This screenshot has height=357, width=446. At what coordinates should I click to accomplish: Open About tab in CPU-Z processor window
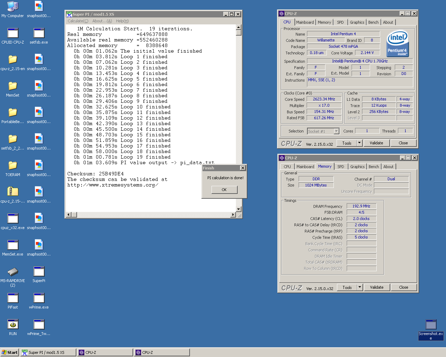(x=388, y=22)
